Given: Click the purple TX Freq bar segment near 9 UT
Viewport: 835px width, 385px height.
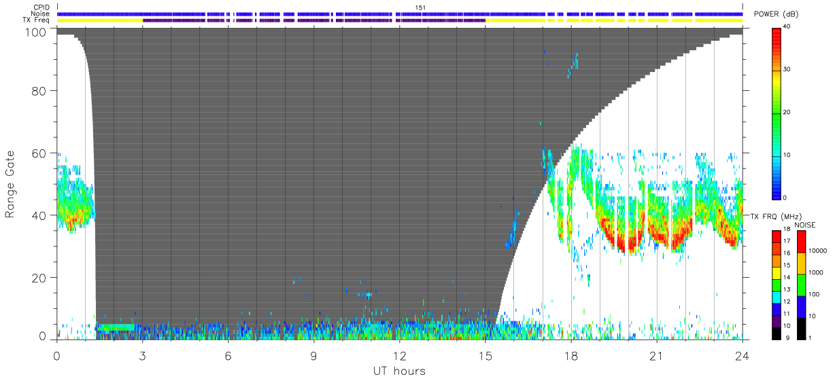Looking at the screenshot, I should coord(313,20).
